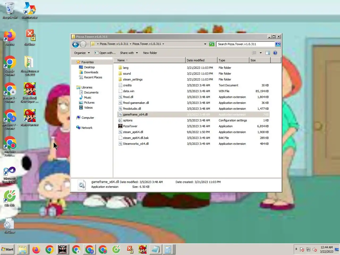Viewport: 340px width, 255px height.
Task: Open the notepad-like icon in the taskbar
Action: (156, 250)
